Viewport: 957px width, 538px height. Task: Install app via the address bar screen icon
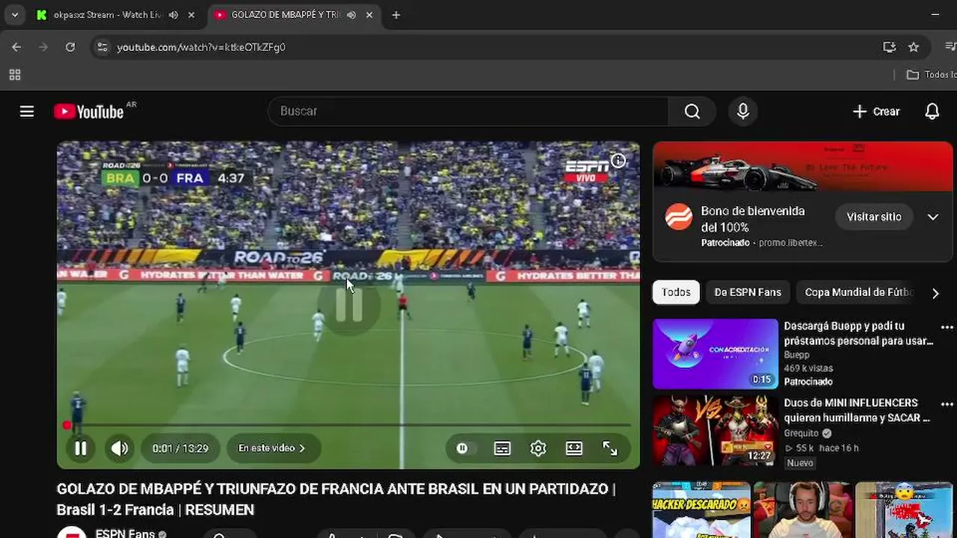(x=889, y=47)
